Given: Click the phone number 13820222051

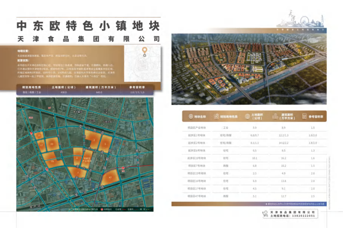Looking at the screenshot, I should [303, 216].
